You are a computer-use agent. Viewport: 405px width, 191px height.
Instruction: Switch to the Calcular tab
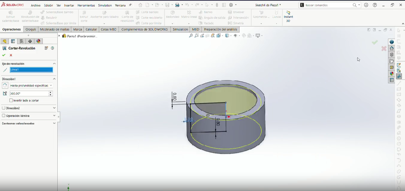[91, 29]
